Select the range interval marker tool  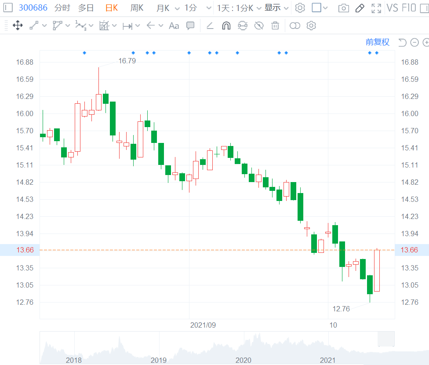[127, 26]
